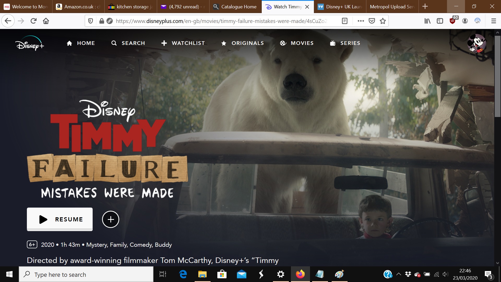
Task: Toggle reader view in address bar
Action: tap(344, 21)
